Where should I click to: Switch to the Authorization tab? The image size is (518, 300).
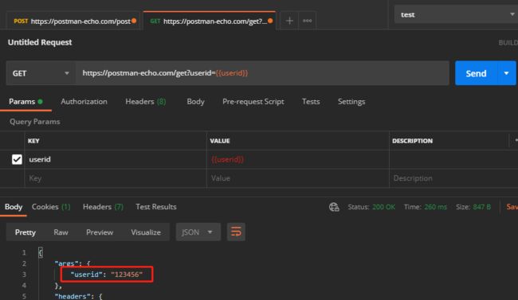pyautogui.click(x=84, y=102)
